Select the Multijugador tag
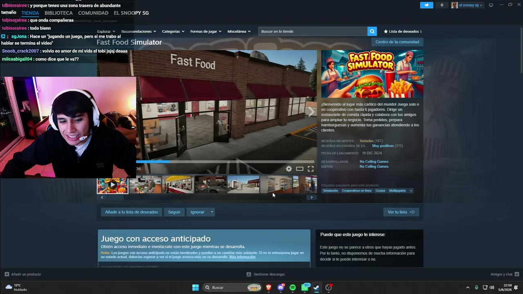The image size is (523, 294). tap(398, 191)
